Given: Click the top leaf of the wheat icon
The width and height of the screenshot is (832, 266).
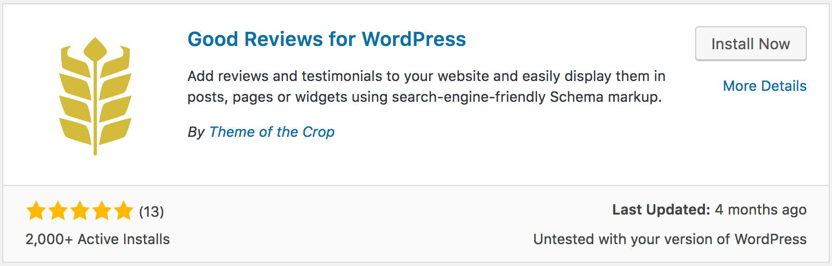Looking at the screenshot, I should pyautogui.click(x=95, y=48).
